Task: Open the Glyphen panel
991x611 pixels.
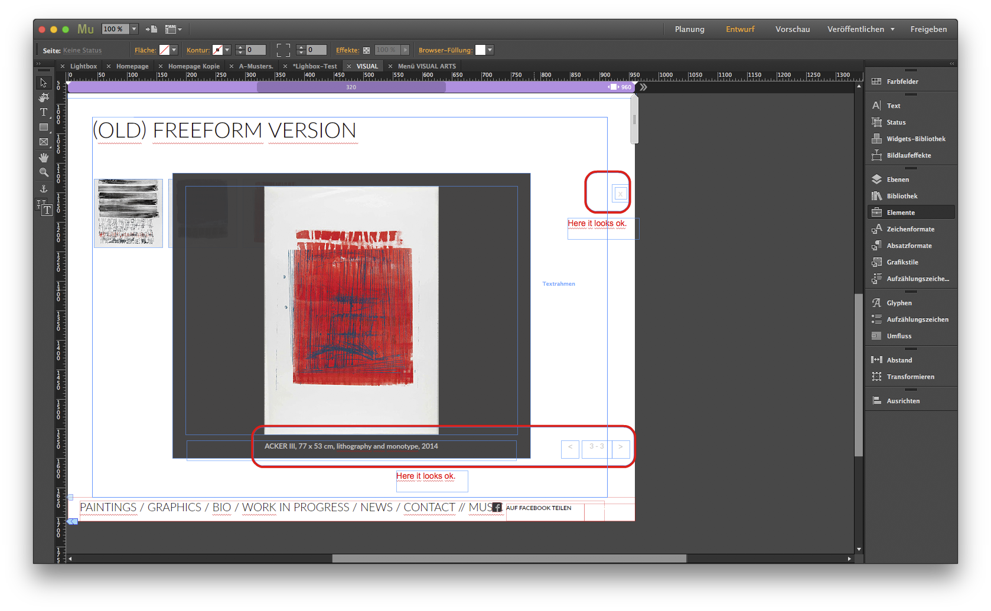Action: click(x=911, y=303)
